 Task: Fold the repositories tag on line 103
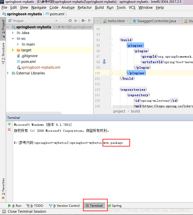(111, 89)
